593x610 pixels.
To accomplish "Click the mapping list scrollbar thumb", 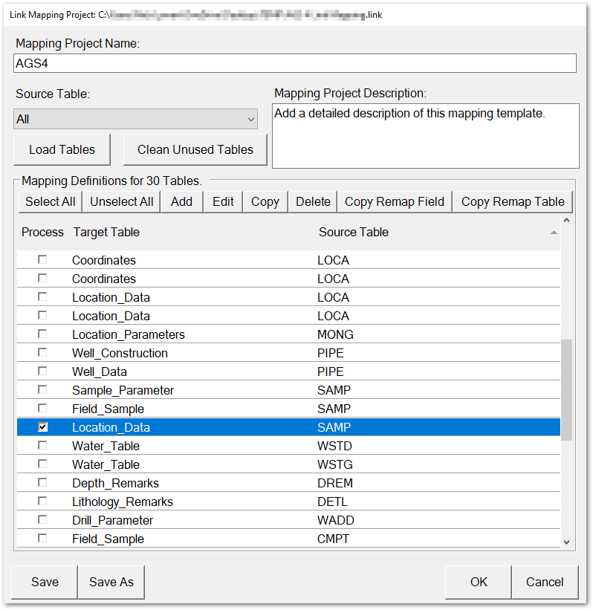I will 566,390.
